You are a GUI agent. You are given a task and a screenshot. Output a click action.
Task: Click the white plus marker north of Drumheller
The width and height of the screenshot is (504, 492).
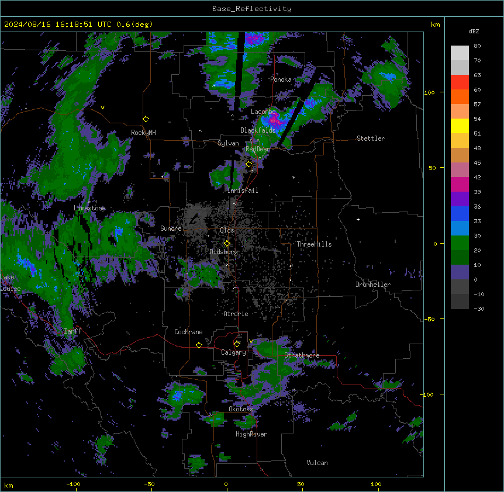[x=358, y=219]
